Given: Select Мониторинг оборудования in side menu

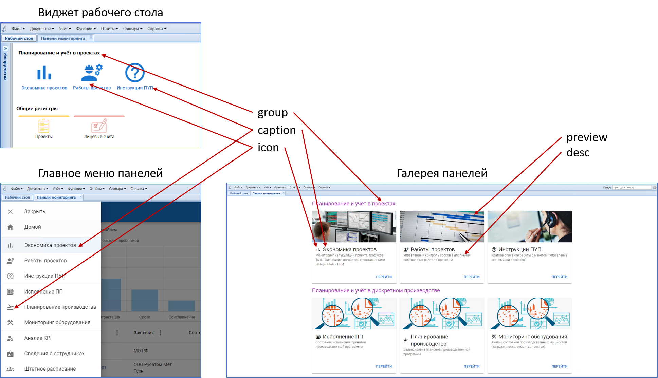Looking at the screenshot, I should (x=57, y=322).
